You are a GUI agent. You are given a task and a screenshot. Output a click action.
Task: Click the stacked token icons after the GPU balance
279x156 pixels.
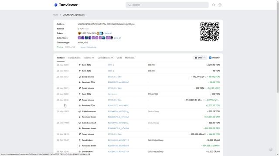100,33
